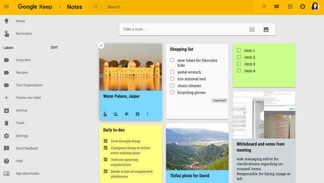Open Archive from the sidebar
This screenshot has width=324, height=183.
tap(21, 111)
